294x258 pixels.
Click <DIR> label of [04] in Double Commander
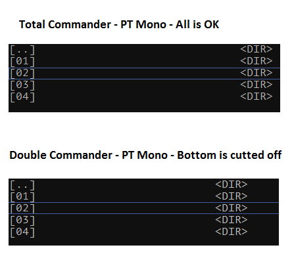231,232
